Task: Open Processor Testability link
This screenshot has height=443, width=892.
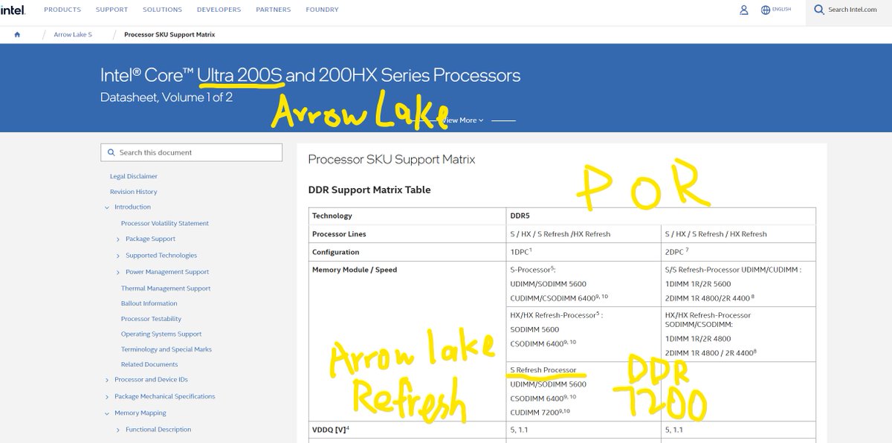Action: [x=151, y=319]
